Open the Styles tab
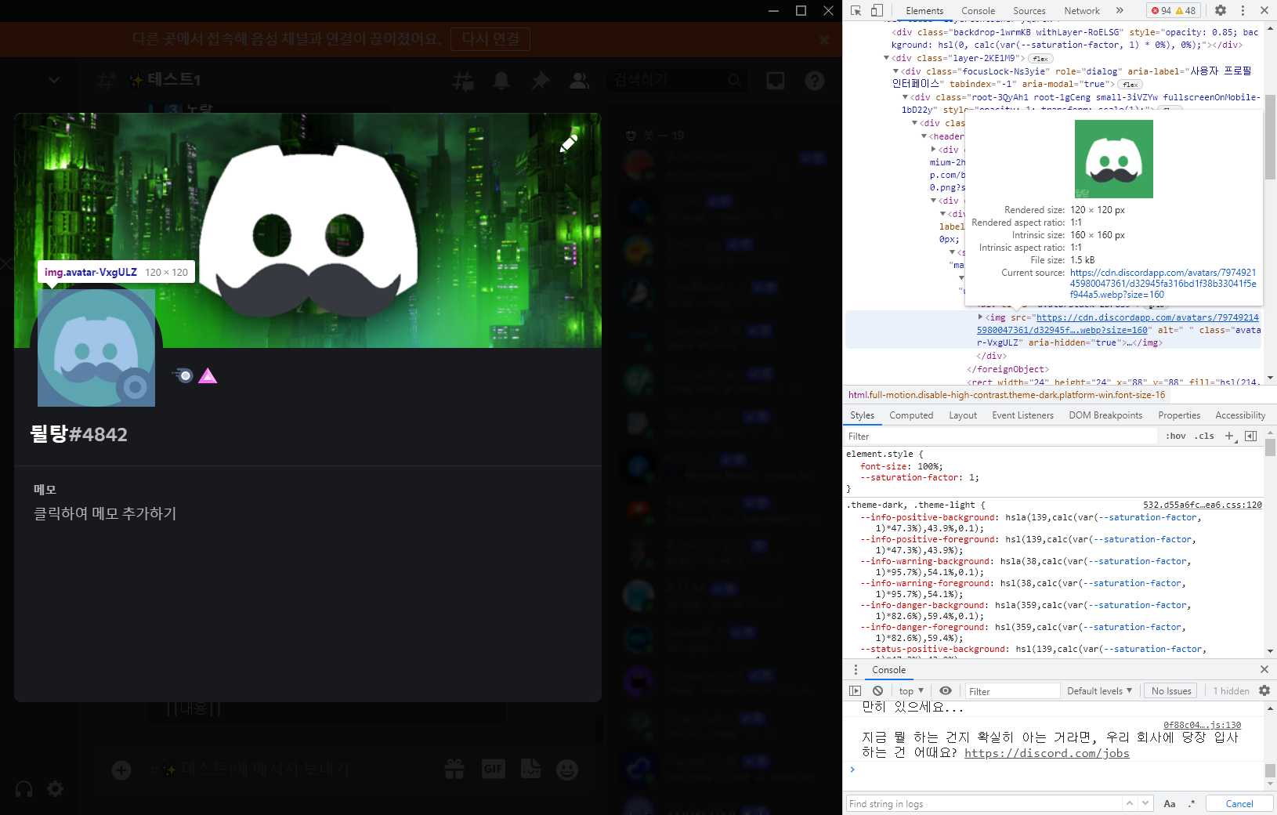Image resolution: width=1277 pixels, height=815 pixels. pyautogui.click(x=862, y=415)
